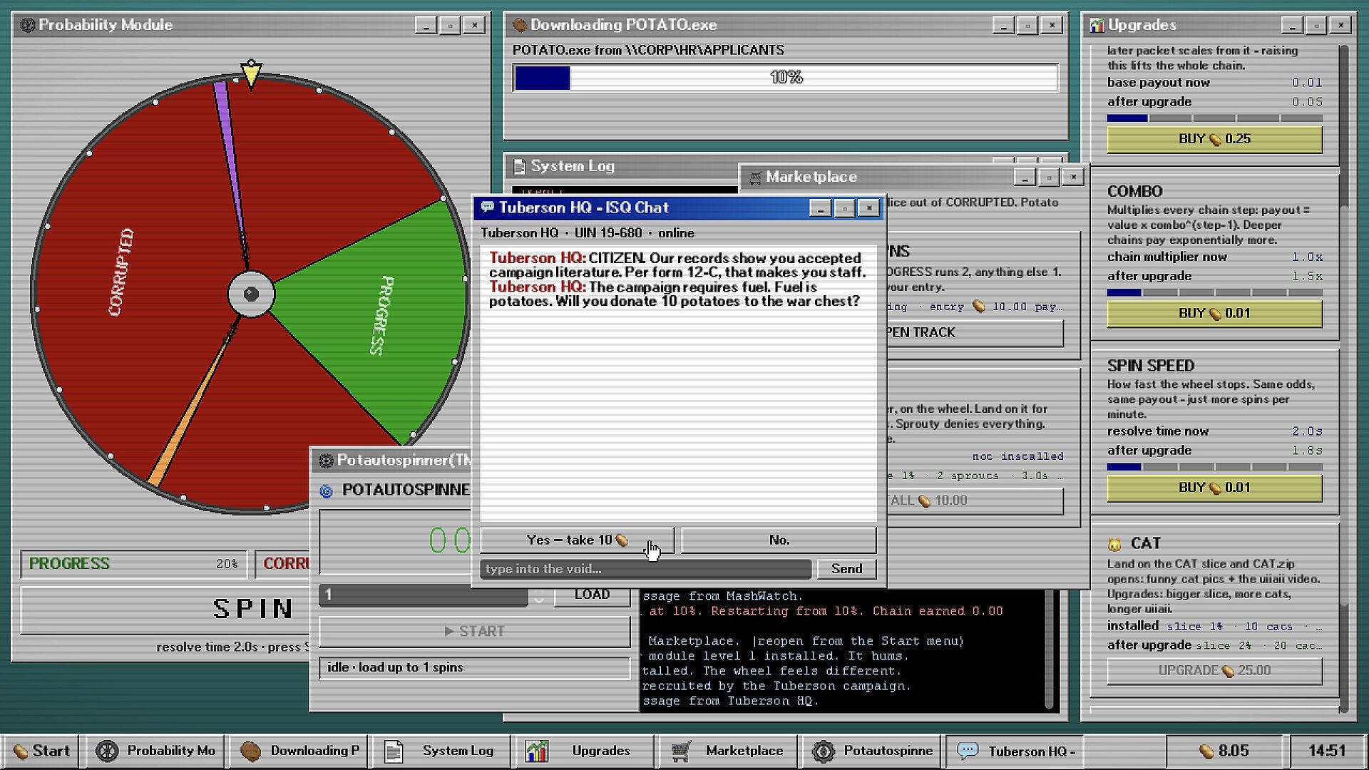Click the POTATO.exe download progress bar
Viewport: 1369px width, 770px height.
[x=786, y=78]
